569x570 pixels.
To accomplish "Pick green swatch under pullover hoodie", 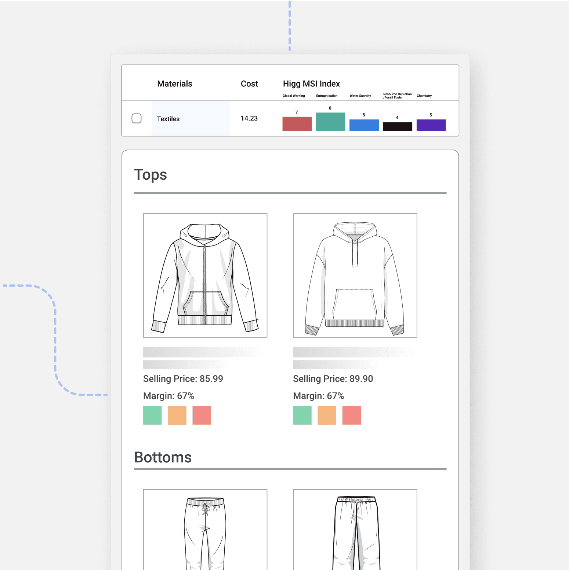I will point(302,415).
